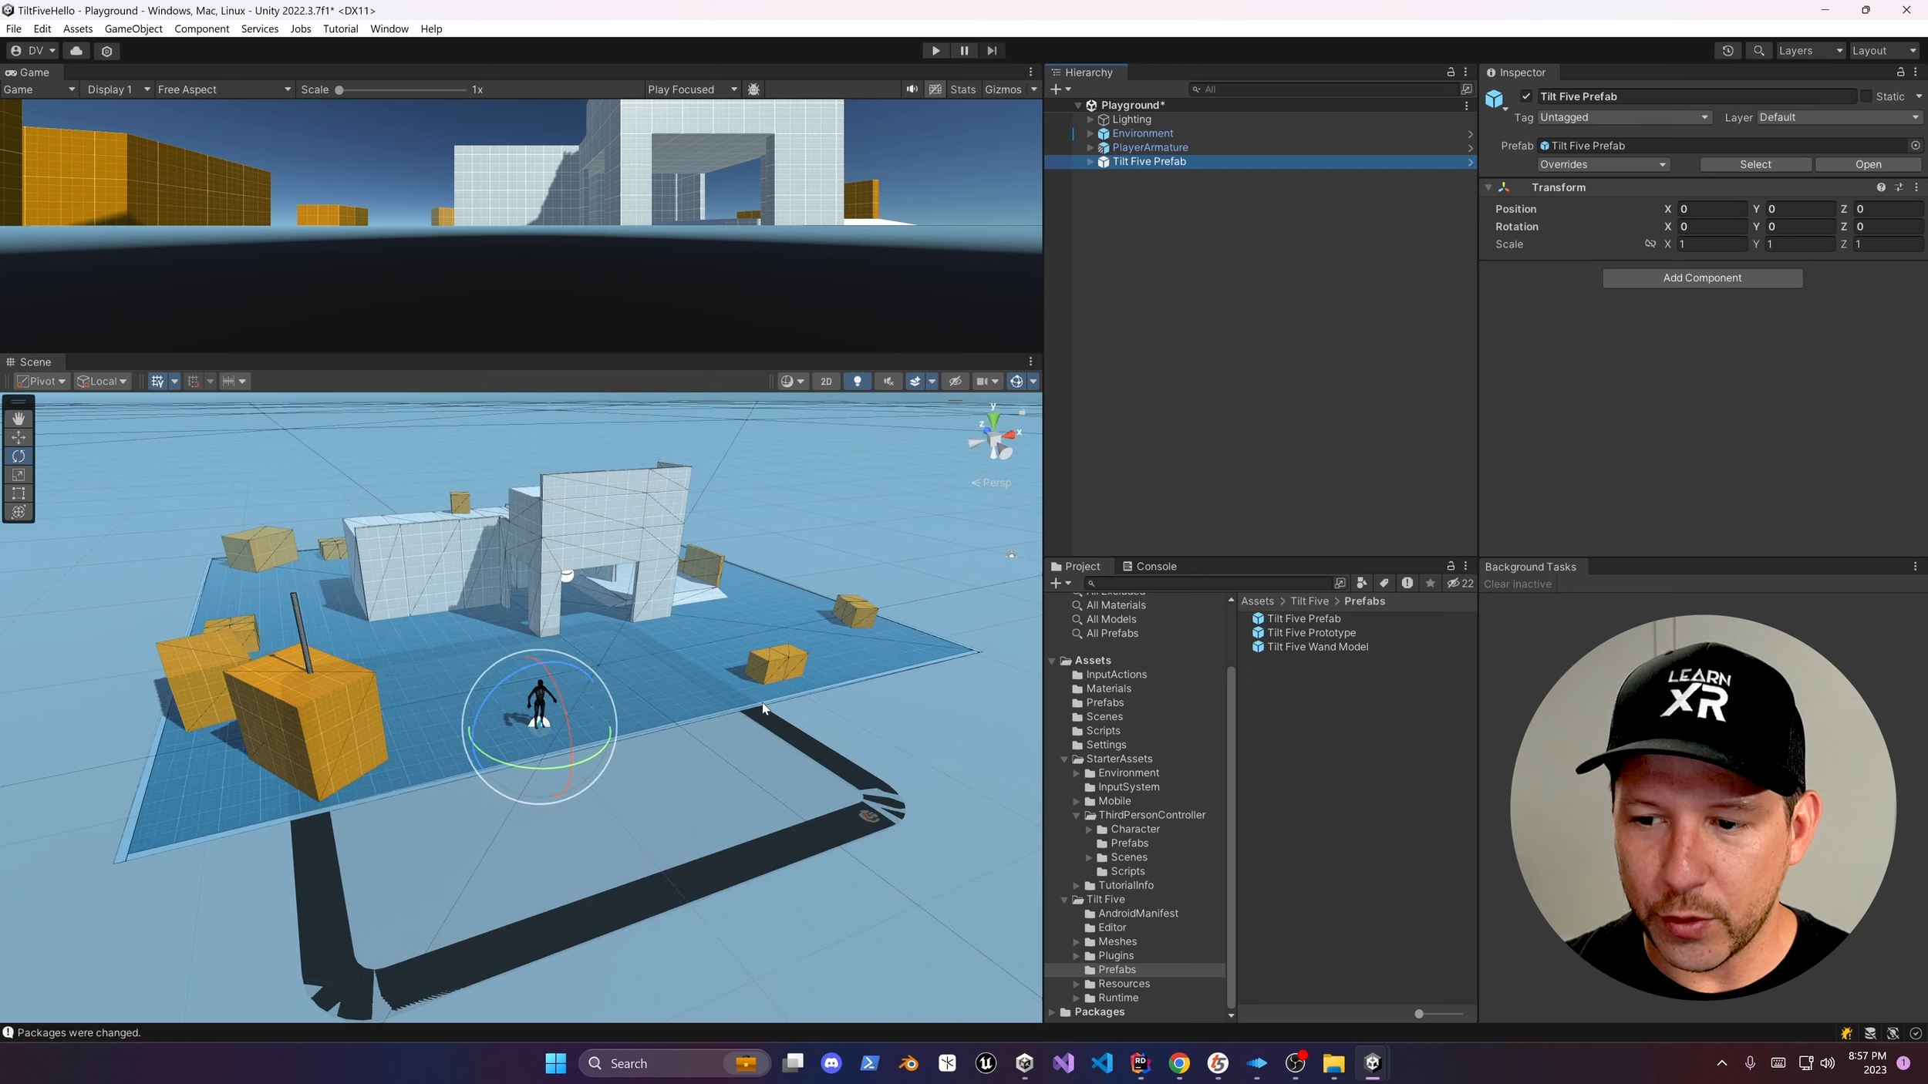Open Unity Hub from the taskbar

point(1025,1063)
